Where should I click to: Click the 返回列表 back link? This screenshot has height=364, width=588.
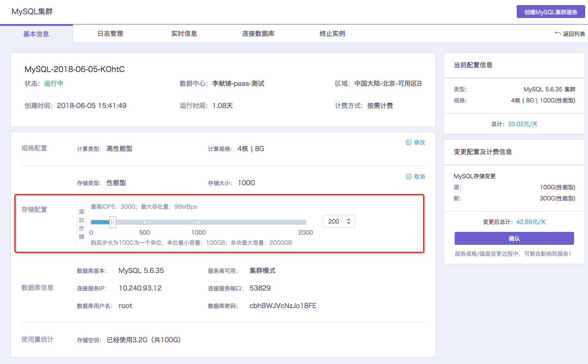570,34
